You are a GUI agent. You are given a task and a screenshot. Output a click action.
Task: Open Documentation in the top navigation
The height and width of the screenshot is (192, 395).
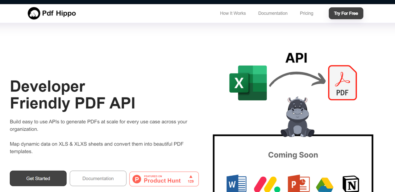[273, 13]
